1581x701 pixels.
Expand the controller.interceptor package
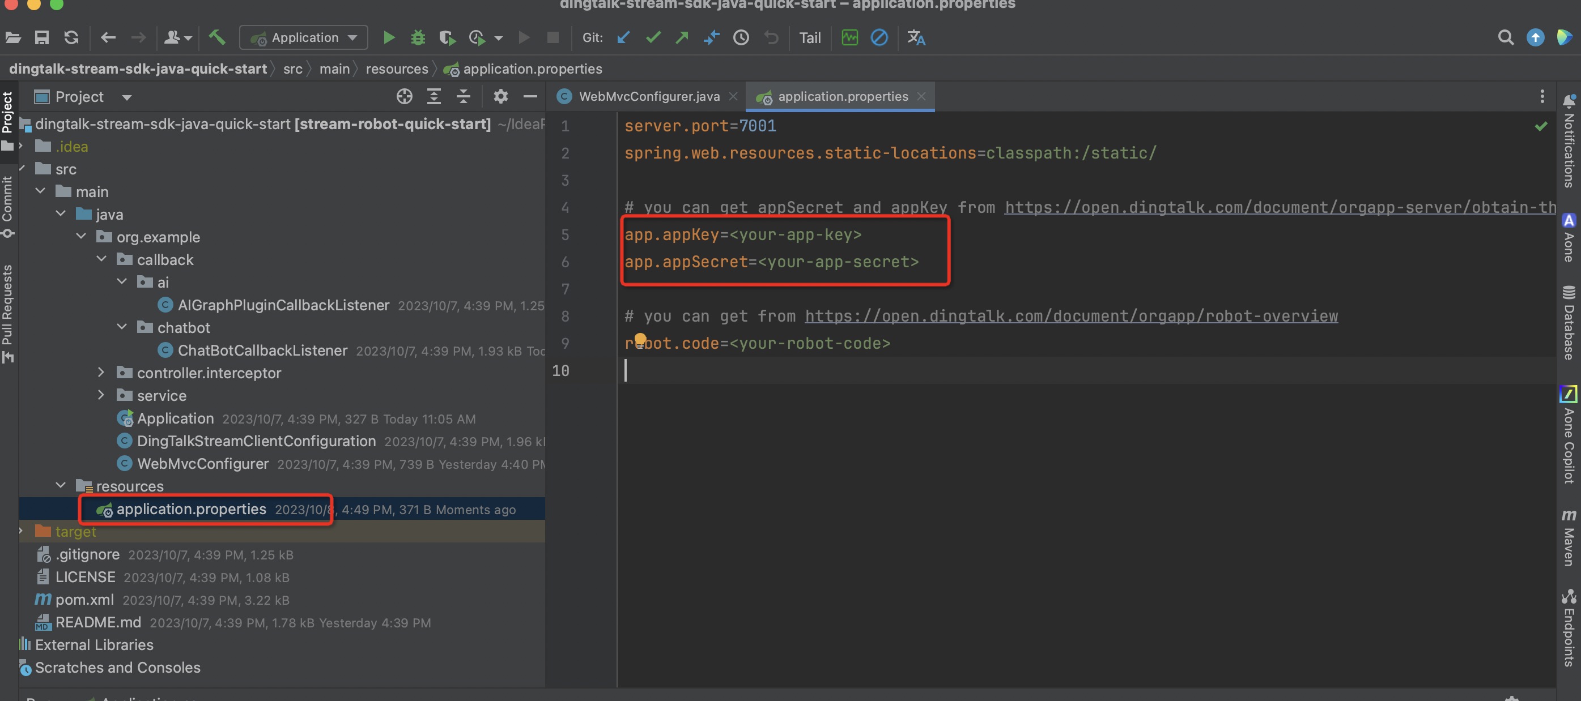click(x=101, y=373)
